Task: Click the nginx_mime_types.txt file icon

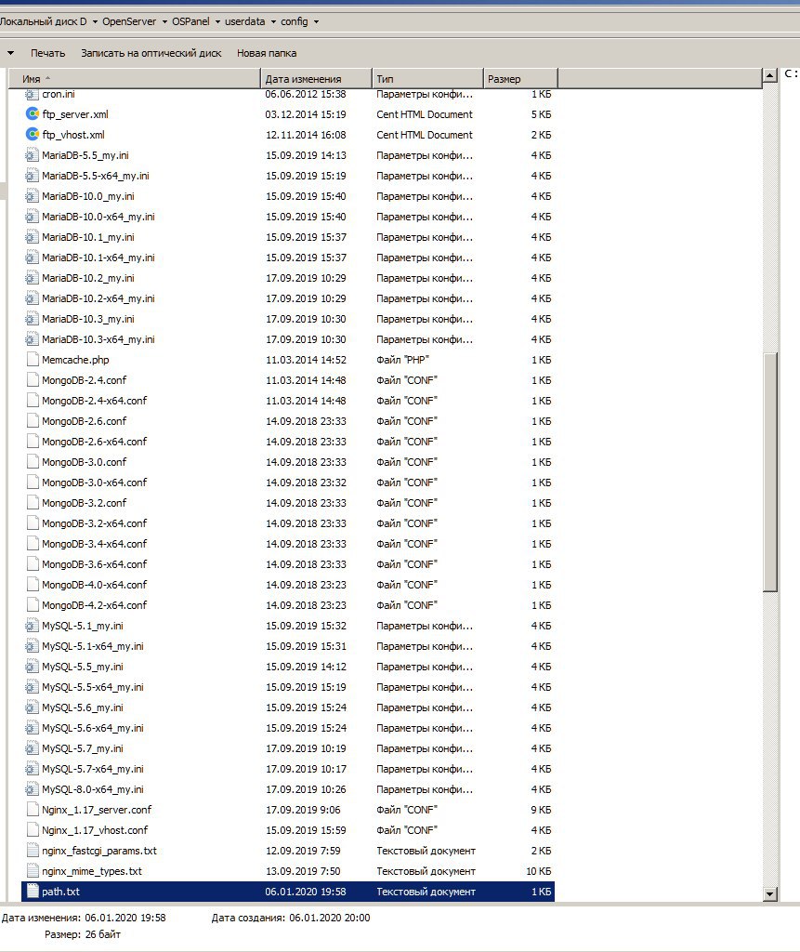Action: [33, 871]
